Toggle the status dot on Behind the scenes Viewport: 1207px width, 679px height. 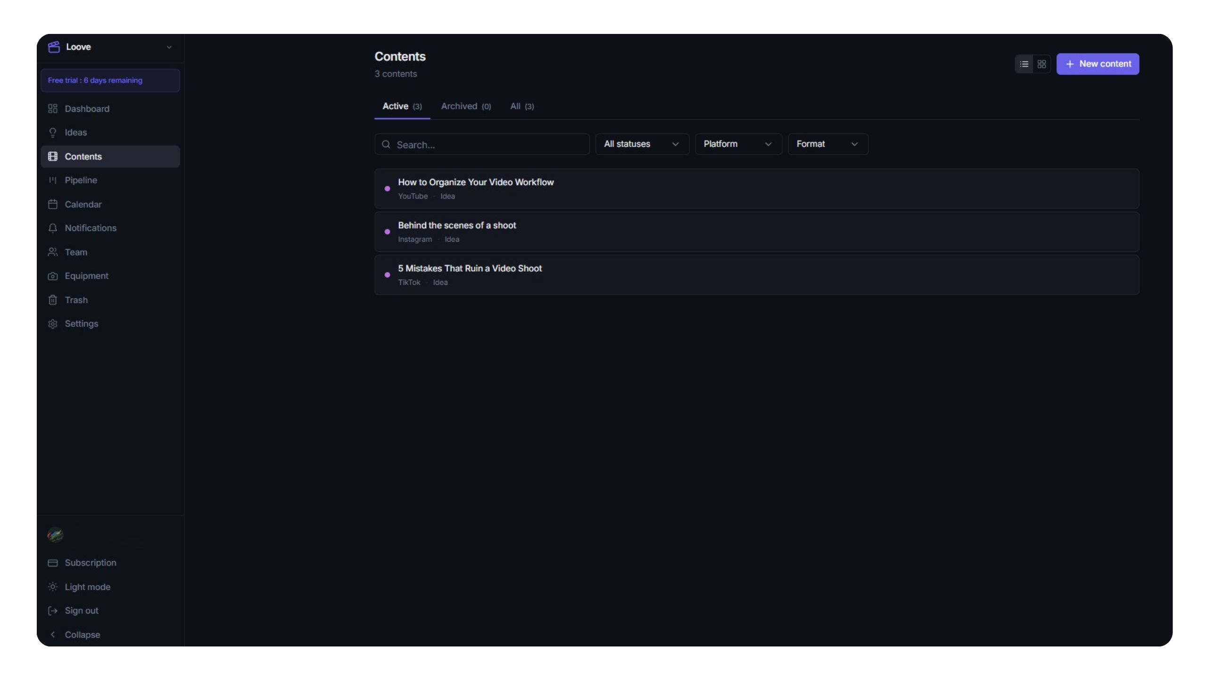point(387,232)
